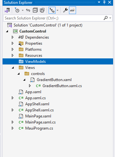Toggle Preview Selected Items button

pyautogui.click(x=73, y=10)
